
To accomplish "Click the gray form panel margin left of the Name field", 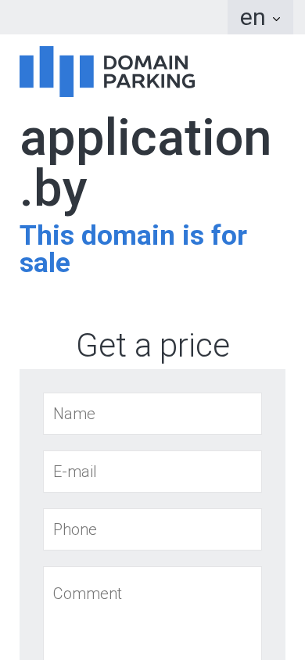I will point(31,414).
